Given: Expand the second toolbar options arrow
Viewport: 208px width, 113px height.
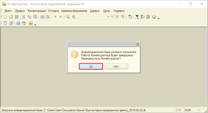Looking at the screenshot, I should coord(35,25).
